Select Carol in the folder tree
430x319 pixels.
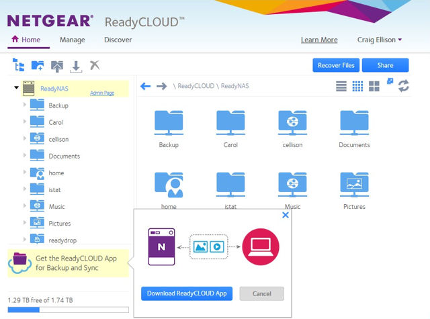[56, 122]
